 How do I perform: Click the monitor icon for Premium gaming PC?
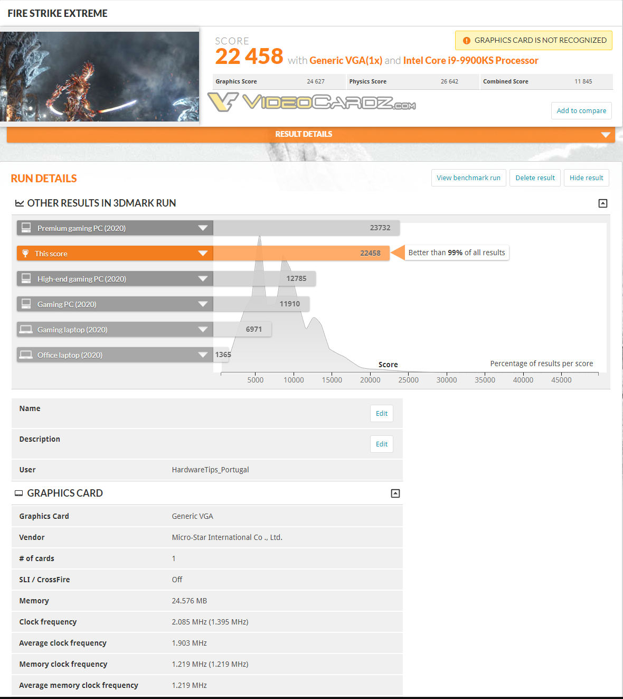[26, 228]
